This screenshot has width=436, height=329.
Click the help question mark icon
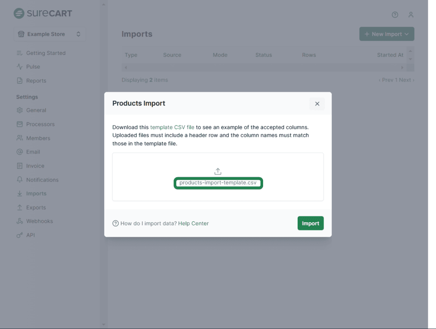[395, 15]
